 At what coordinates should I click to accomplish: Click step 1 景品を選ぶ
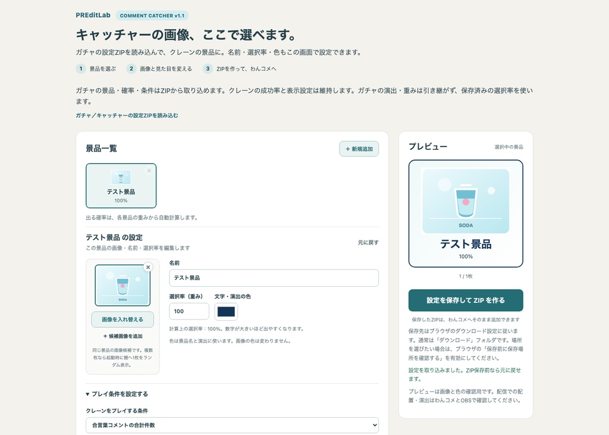pos(96,69)
